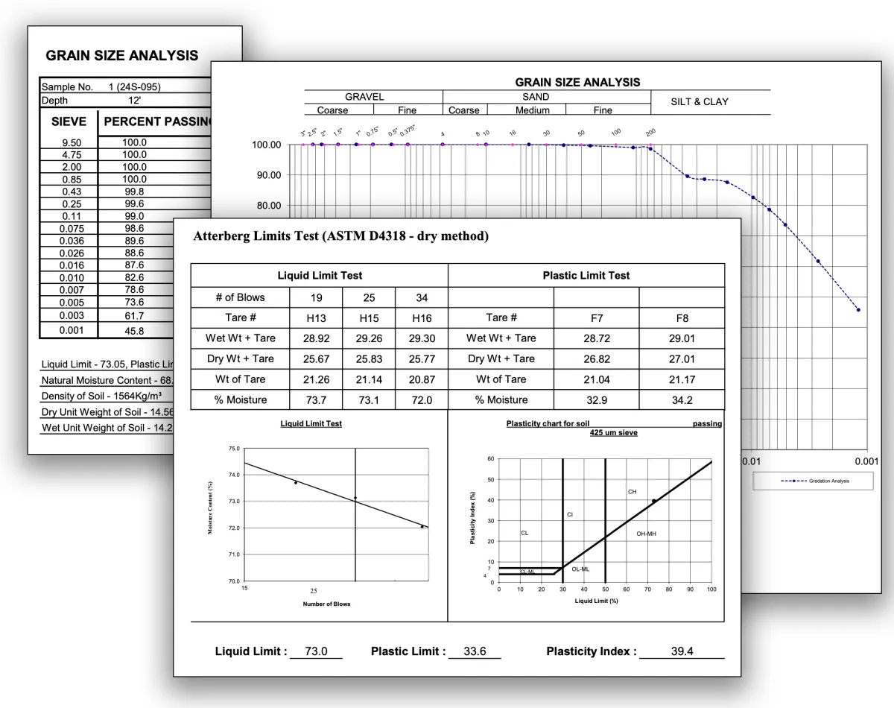The height and width of the screenshot is (708, 894).
Task: Click the OH-MH zone label on plasticity chart
Action: coord(646,534)
